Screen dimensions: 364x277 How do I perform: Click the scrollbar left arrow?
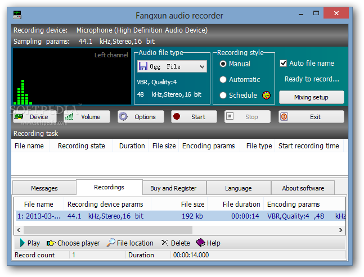[19, 230]
